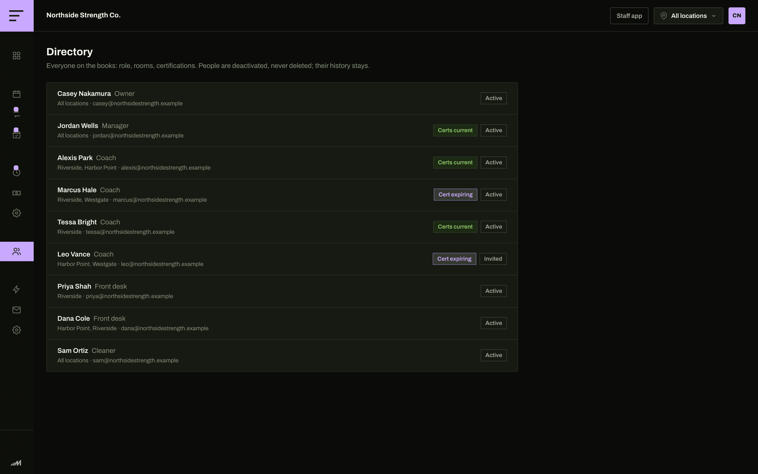This screenshot has height=474, width=758.
Task: Toggle the sidebar hamburger menu
Action: pos(17,16)
